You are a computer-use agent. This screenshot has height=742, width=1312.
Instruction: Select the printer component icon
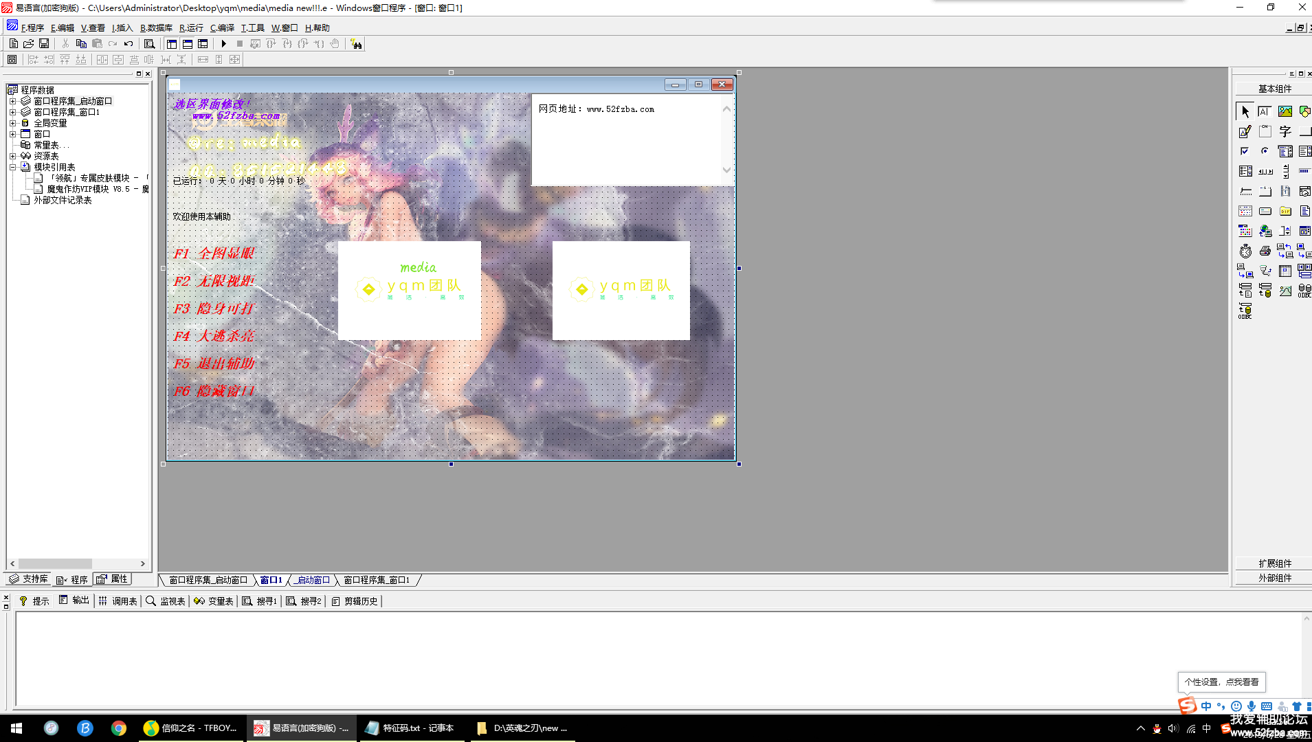pyautogui.click(x=1265, y=251)
